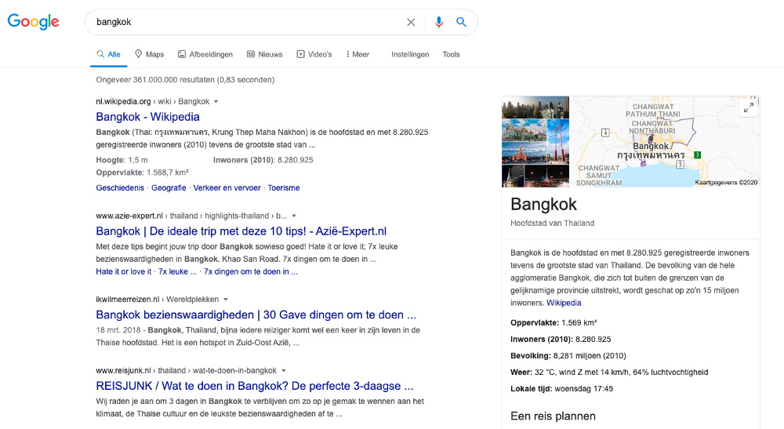Switch to the Maps tab
The image size is (784, 429).
150,54
